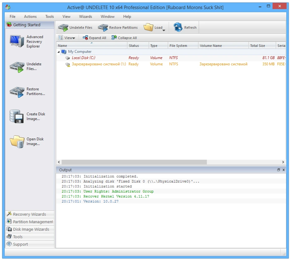This screenshot has width=291, height=261.
Task: Click the Undelete Files sidebar icon
Action: 17,67
